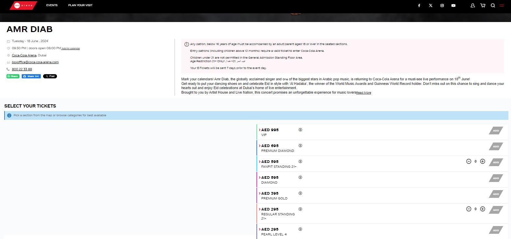The height and width of the screenshot is (239, 511).
Task: Click the age restriction warning icon
Action: coord(187,44)
